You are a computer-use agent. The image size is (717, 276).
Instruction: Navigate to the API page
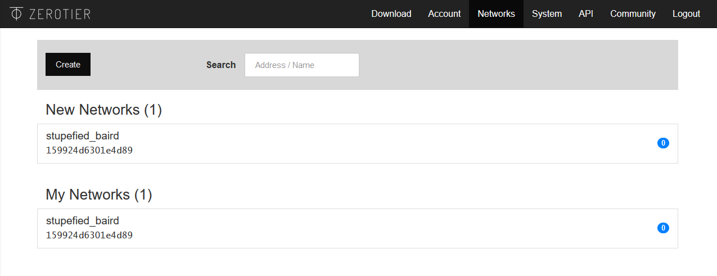586,14
